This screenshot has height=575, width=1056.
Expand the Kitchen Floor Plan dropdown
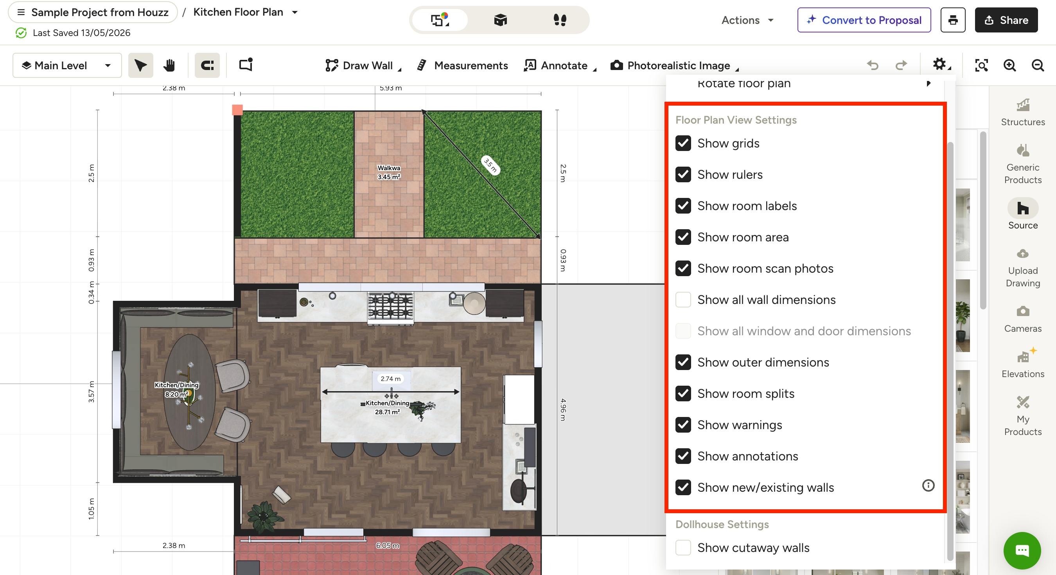(295, 12)
